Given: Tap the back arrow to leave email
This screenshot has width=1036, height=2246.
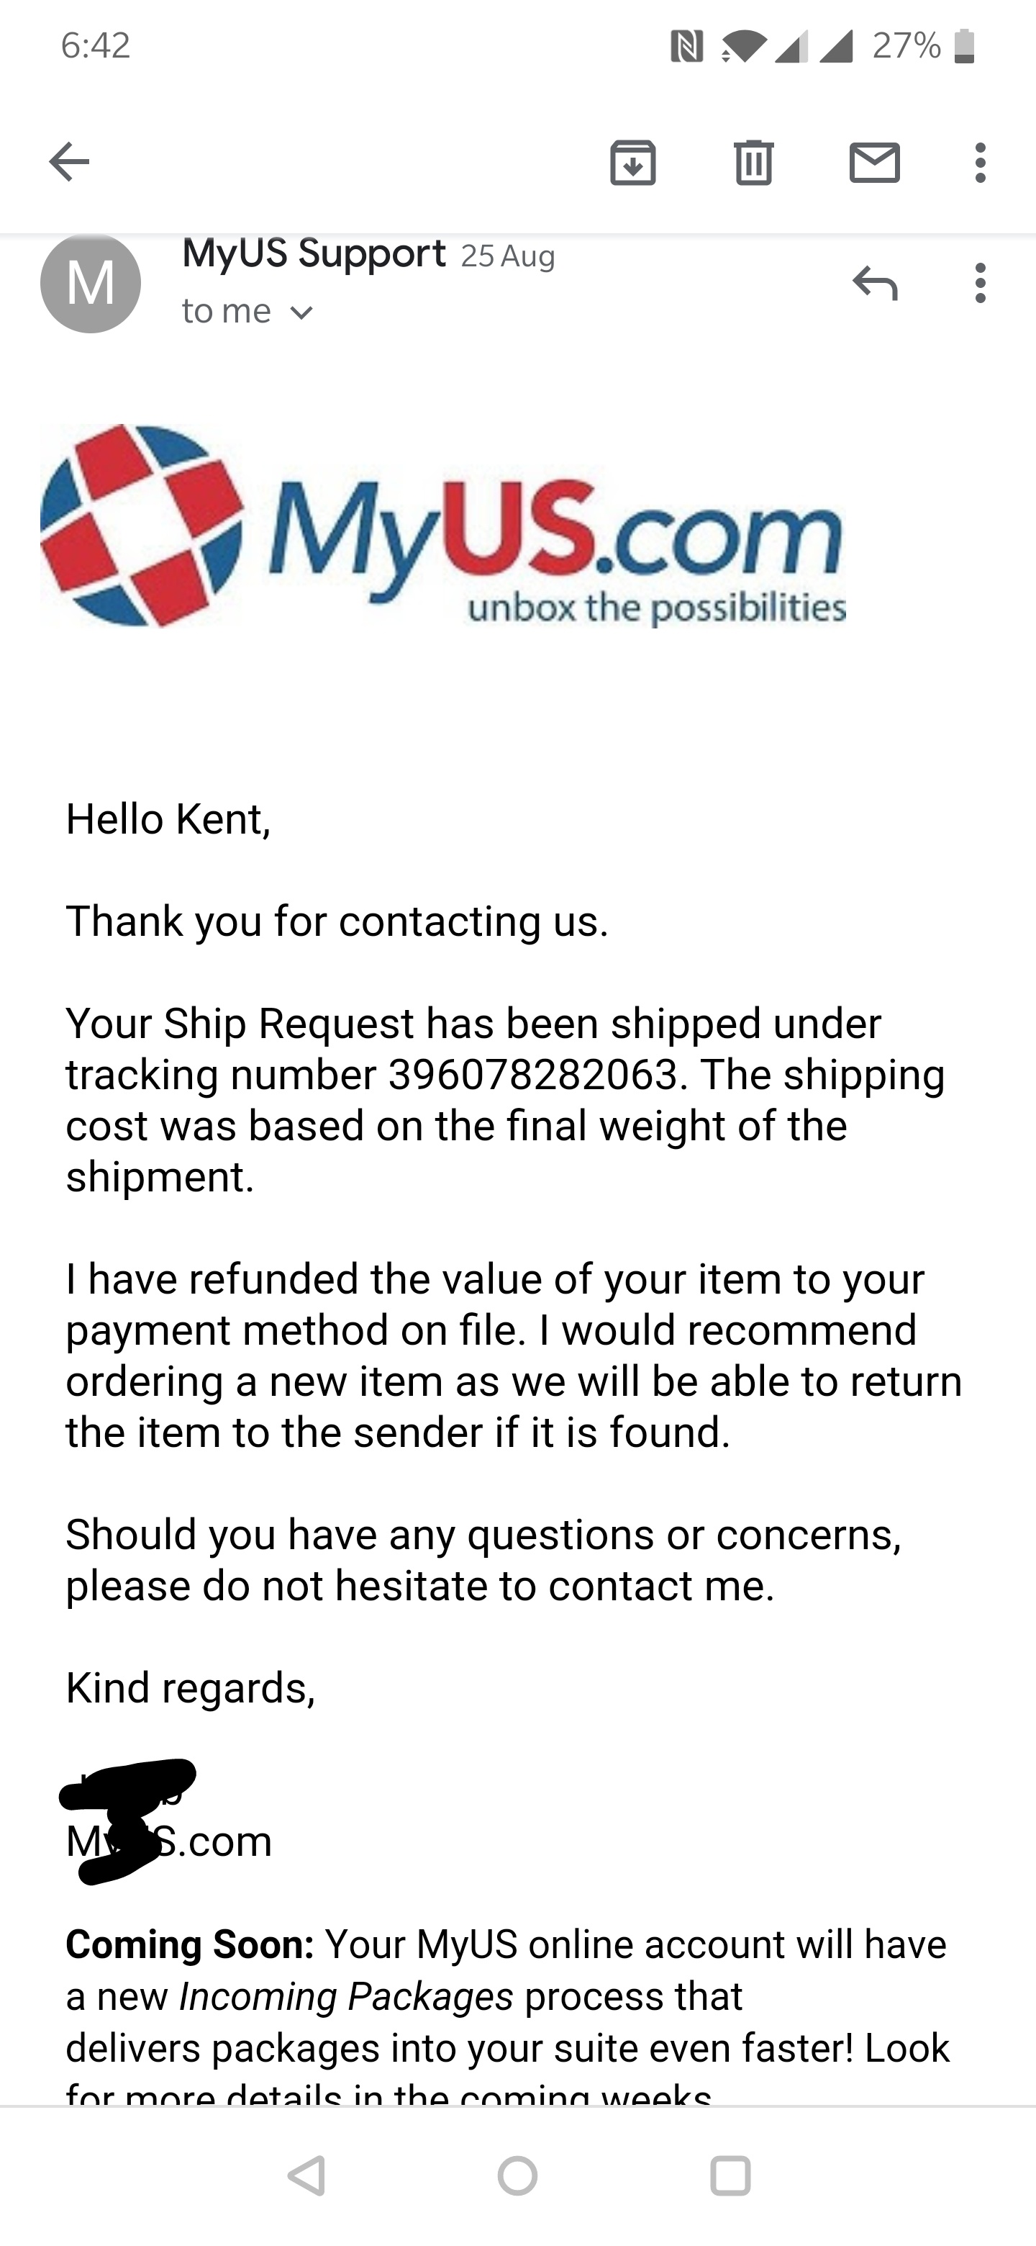Looking at the screenshot, I should click(69, 162).
